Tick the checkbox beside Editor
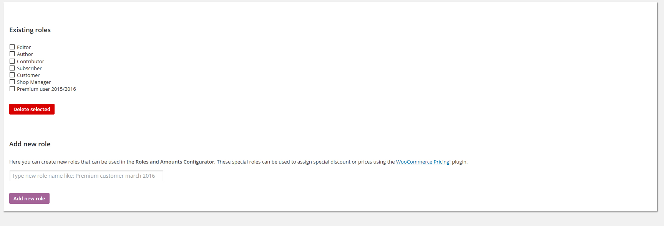Viewport: 664px width, 226px height. tap(12, 47)
